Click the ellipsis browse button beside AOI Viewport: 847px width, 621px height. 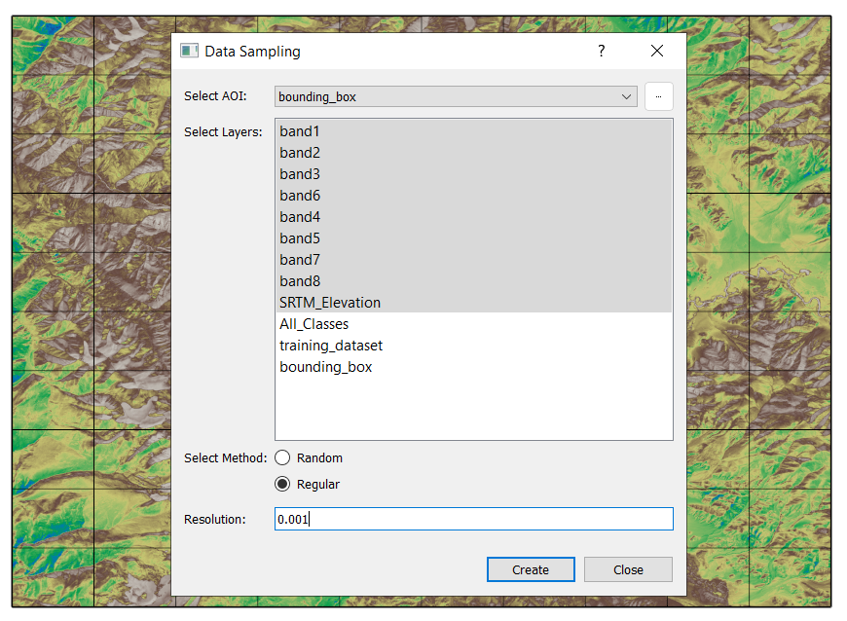(x=658, y=96)
